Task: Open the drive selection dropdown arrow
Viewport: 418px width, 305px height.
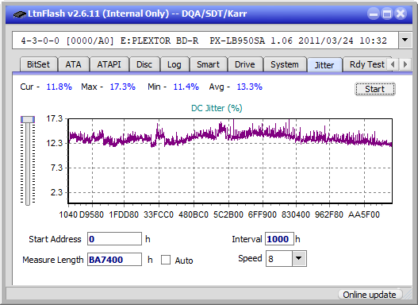Action: (405, 40)
